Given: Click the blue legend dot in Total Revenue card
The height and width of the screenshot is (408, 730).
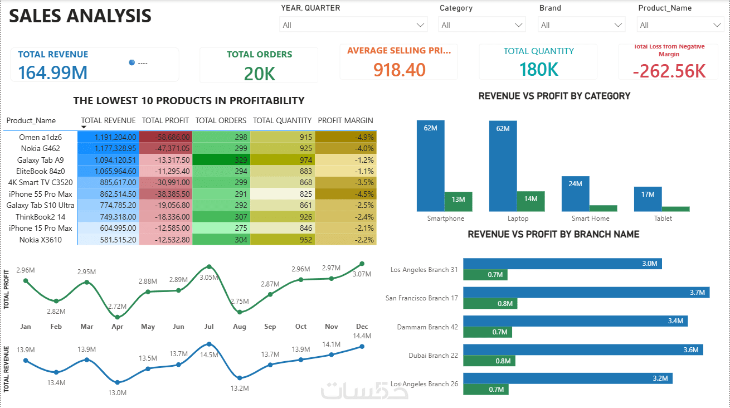Looking at the screenshot, I should pyautogui.click(x=132, y=62).
